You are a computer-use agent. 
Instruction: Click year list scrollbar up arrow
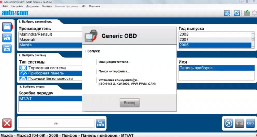point(253,33)
